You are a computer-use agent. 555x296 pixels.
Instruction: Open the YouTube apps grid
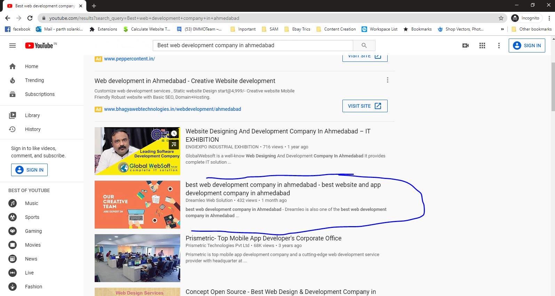tap(482, 46)
